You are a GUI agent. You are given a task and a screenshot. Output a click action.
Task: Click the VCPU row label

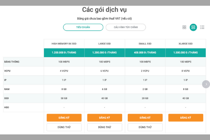(7, 71)
